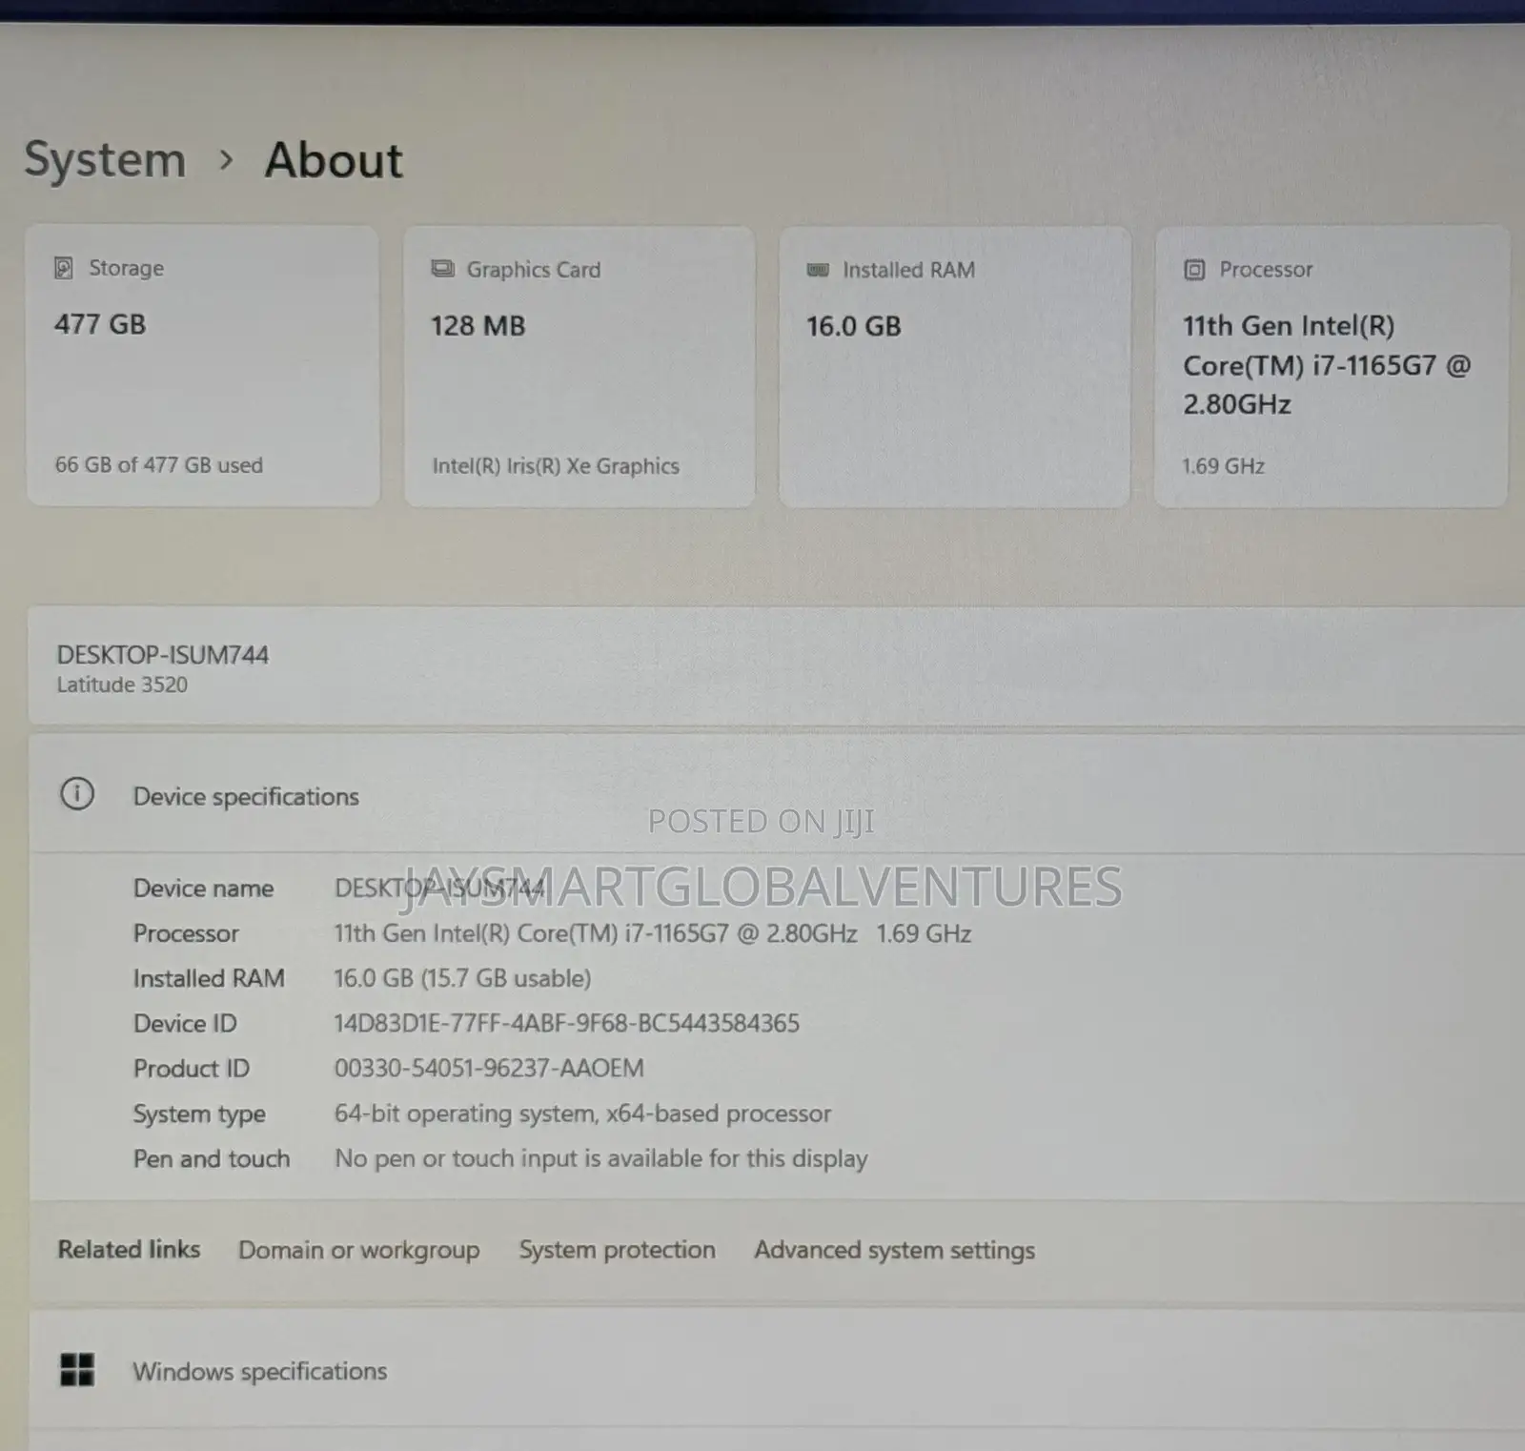The height and width of the screenshot is (1451, 1525).
Task: Click the 1.69 GHz text in Processor card
Action: tap(1223, 466)
